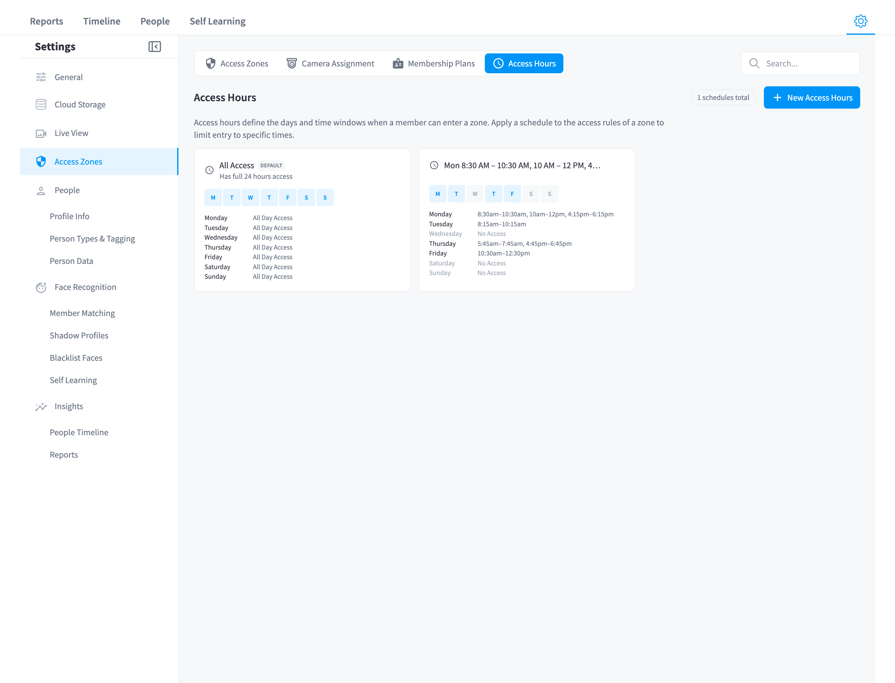Click the Cloud Storage database icon
Viewport: 895px width, 683px height.
41,105
